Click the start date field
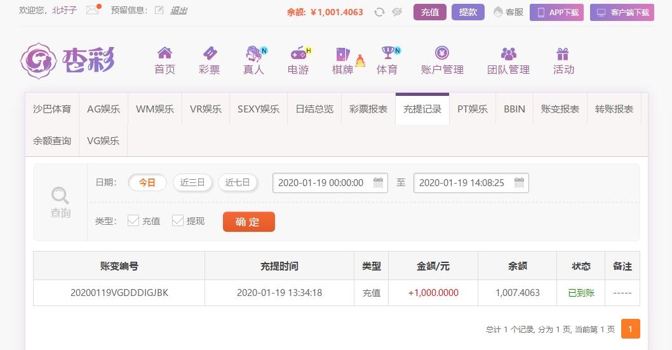The width and height of the screenshot is (672, 350). point(330,183)
